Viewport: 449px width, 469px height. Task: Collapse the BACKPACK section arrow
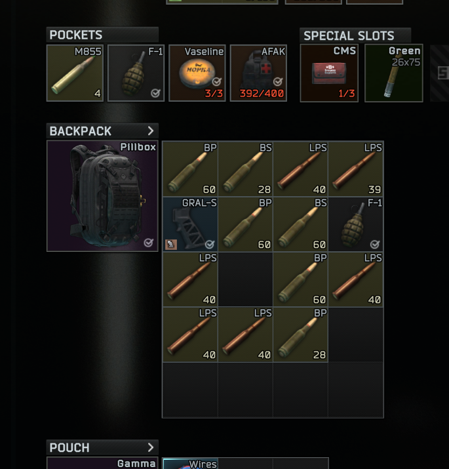click(x=150, y=131)
